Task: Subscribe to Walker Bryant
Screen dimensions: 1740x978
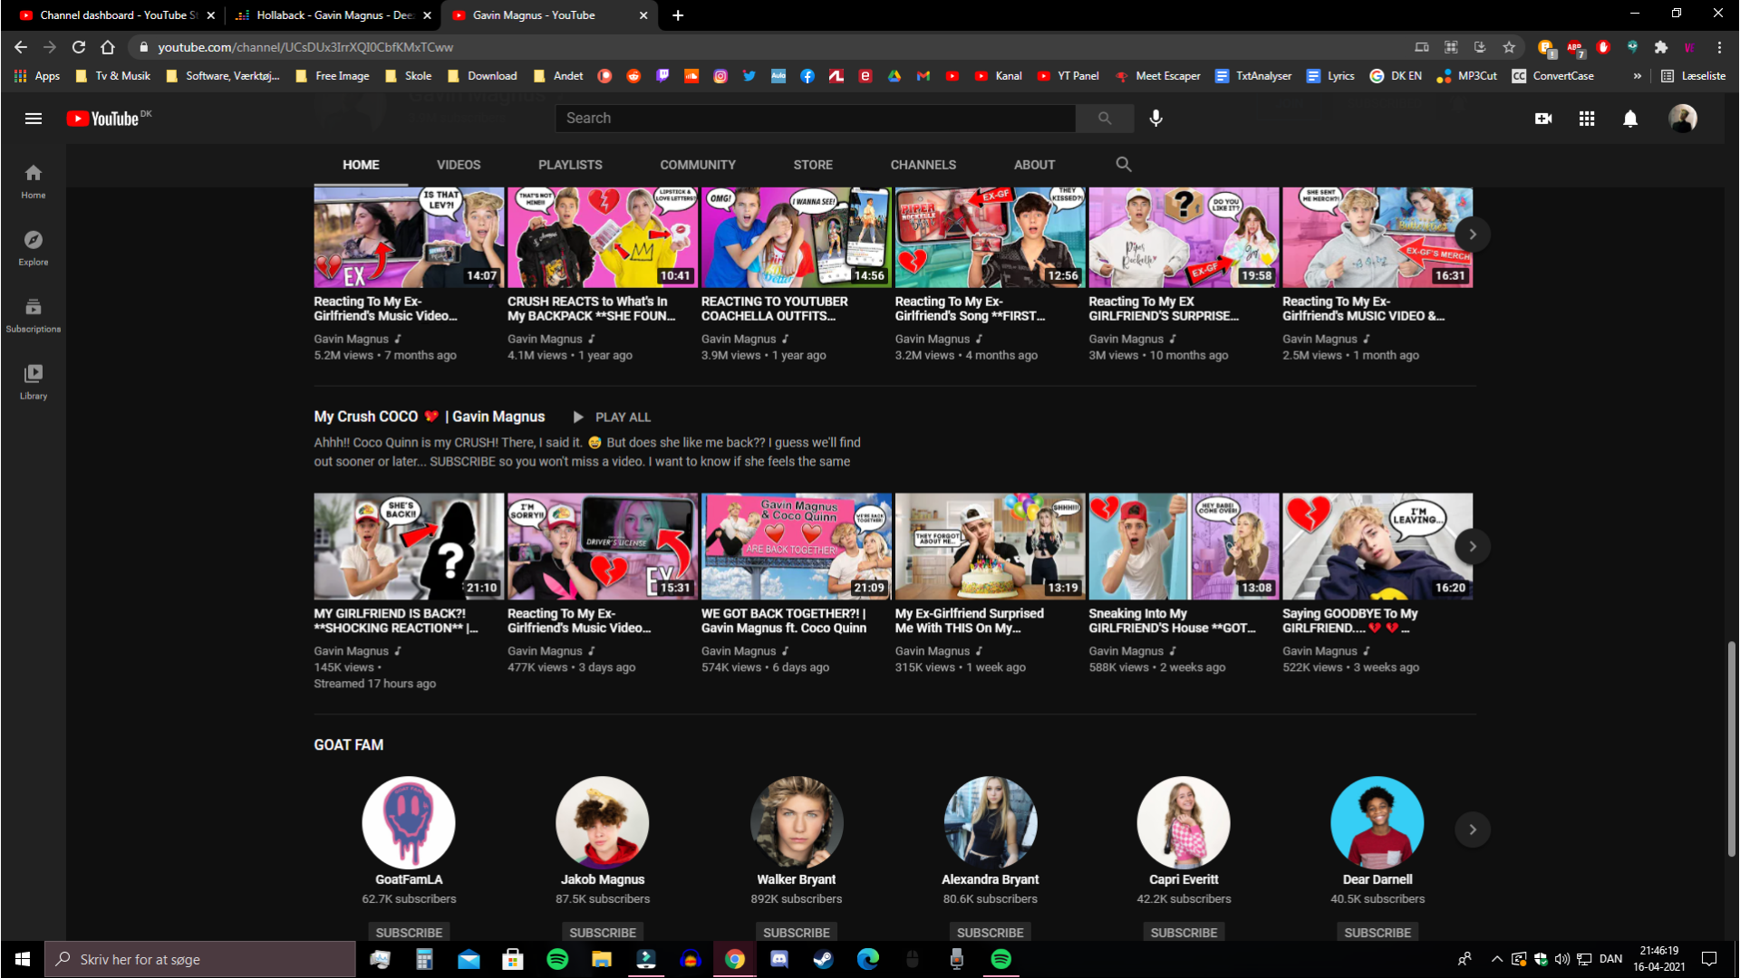Action: 797,932
